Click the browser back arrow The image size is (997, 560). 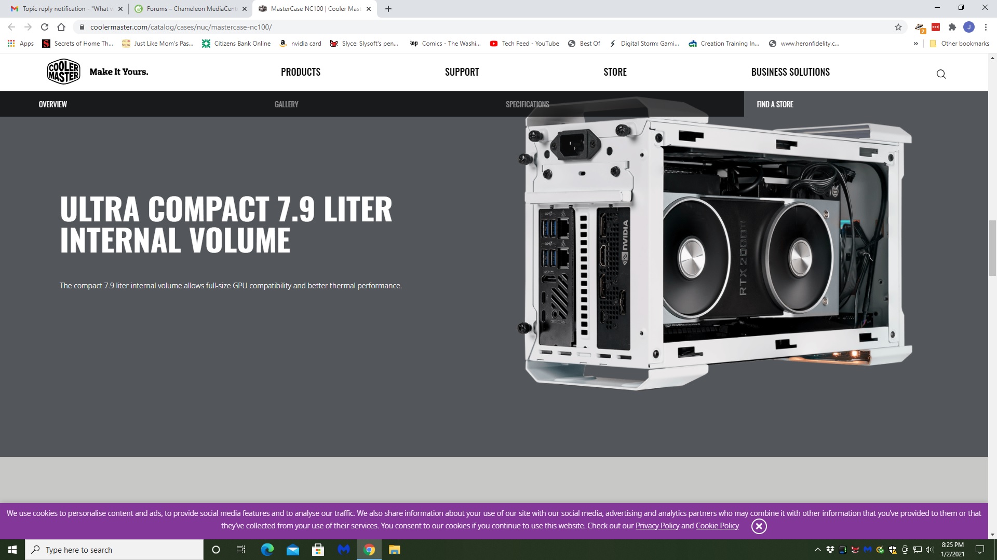11,27
